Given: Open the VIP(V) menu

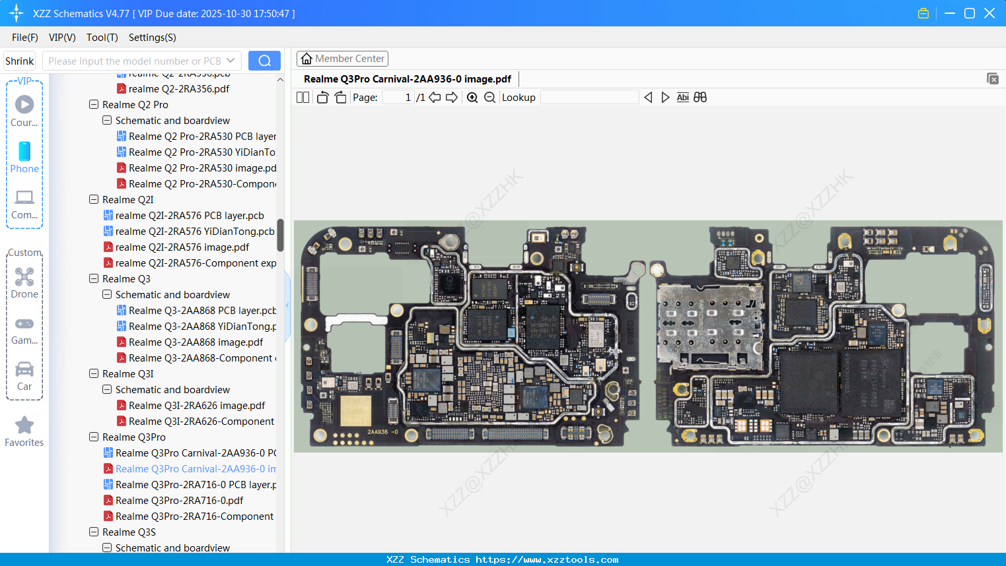Looking at the screenshot, I should 62,38.
